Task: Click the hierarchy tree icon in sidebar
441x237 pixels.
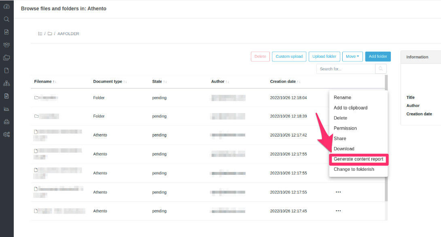Action: (x=6, y=84)
